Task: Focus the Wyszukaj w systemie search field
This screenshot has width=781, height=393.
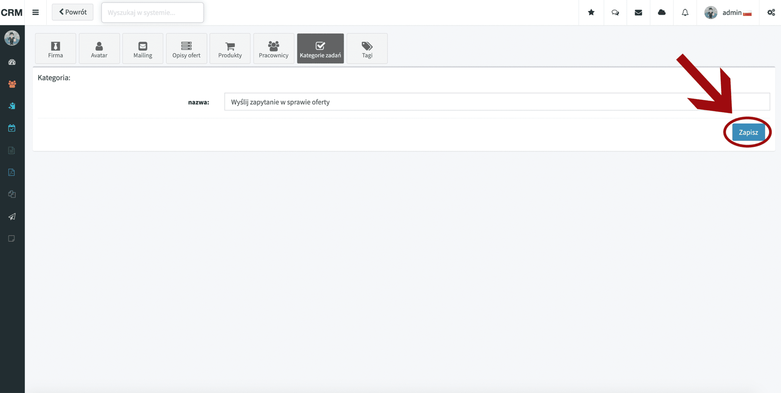Action: point(153,13)
